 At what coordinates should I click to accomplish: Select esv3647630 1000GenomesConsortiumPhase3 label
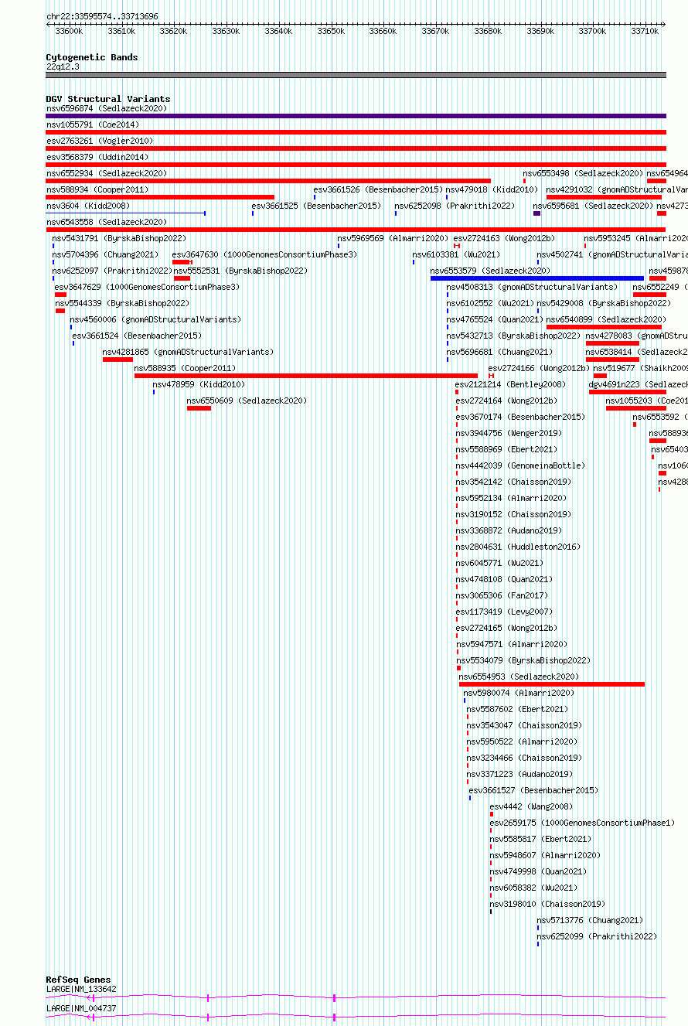264,254
